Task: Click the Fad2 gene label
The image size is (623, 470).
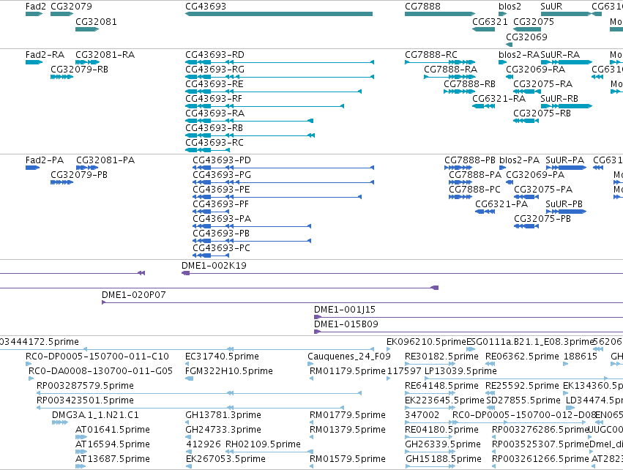Action: coord(35,7)
